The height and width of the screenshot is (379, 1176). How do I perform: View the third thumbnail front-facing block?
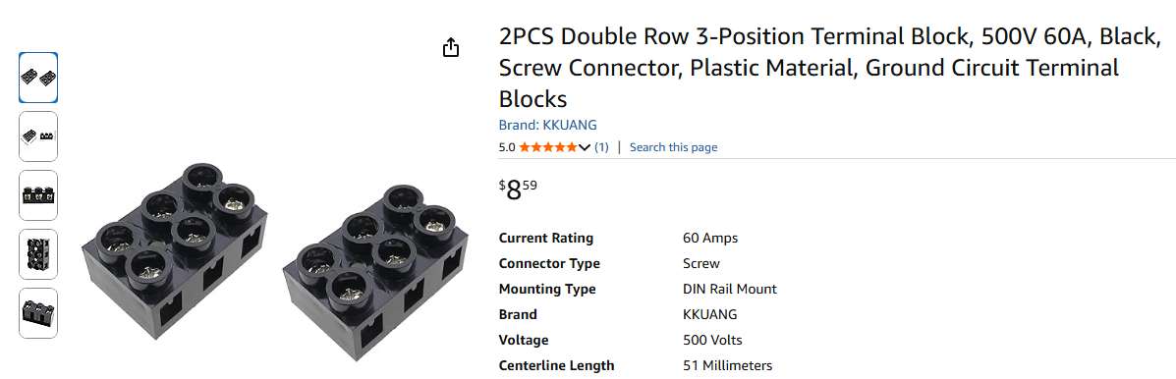click(38, 195)
